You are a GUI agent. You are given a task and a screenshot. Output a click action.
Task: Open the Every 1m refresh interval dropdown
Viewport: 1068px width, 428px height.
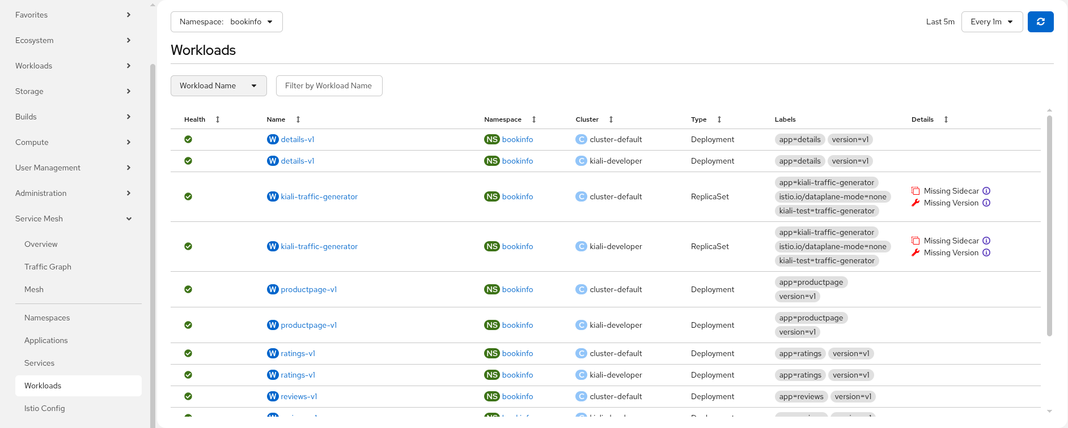tap(991, 22)
